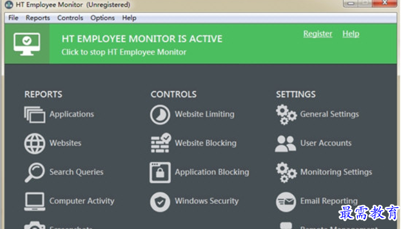This screenshot has width=403, height=229.
Task: Select the Application Blocking label
Action: 212,172
